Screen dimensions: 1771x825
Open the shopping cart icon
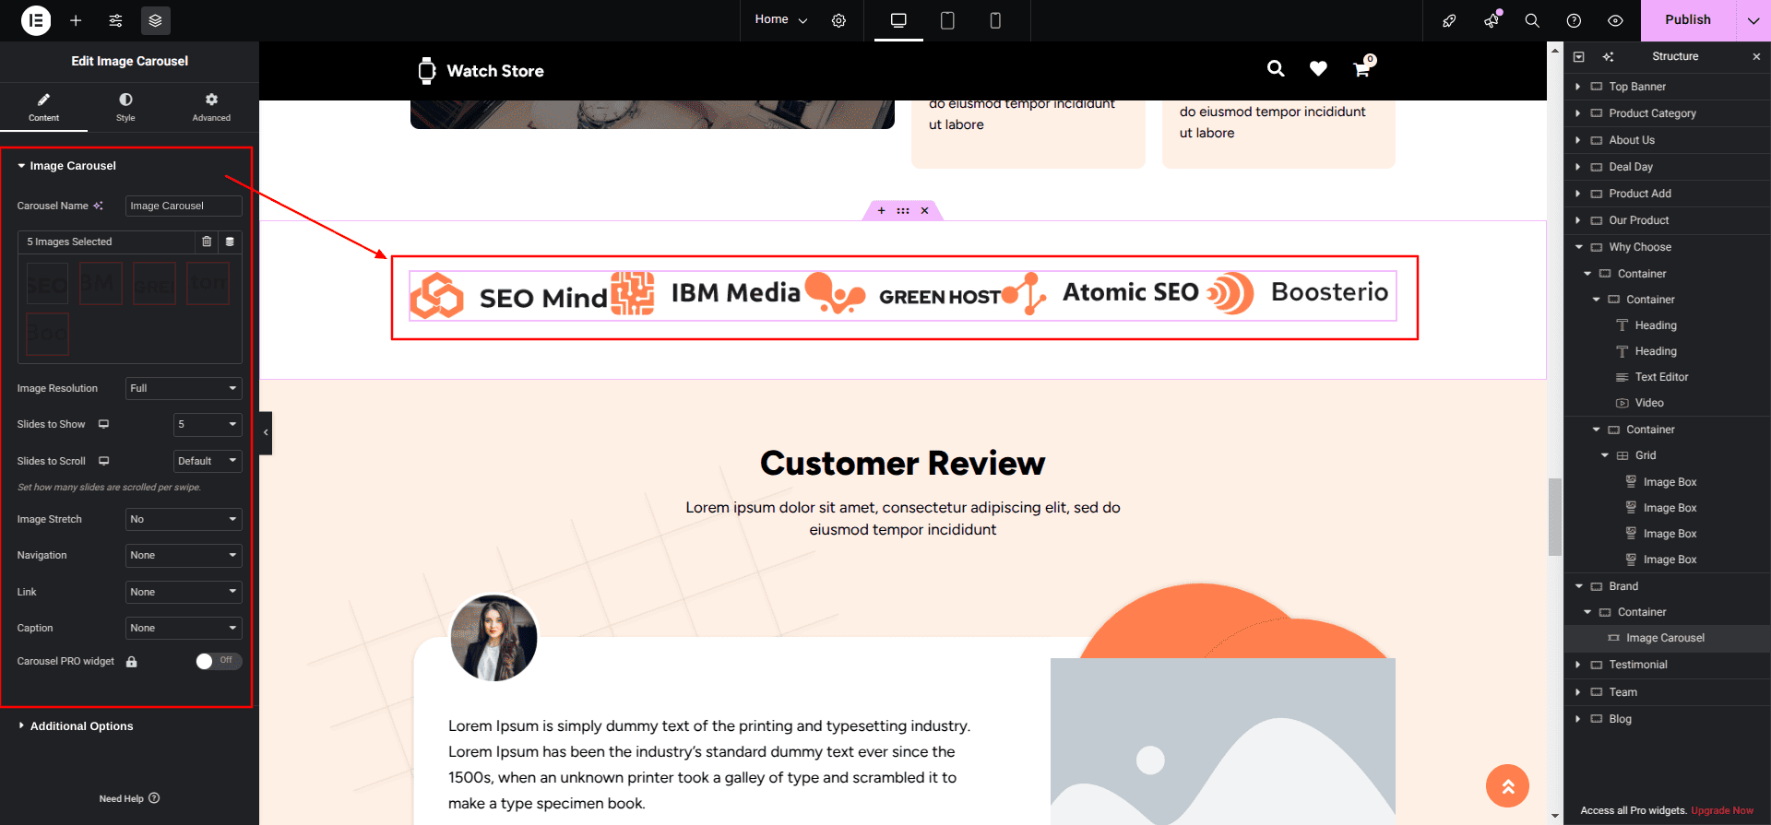1362,67
